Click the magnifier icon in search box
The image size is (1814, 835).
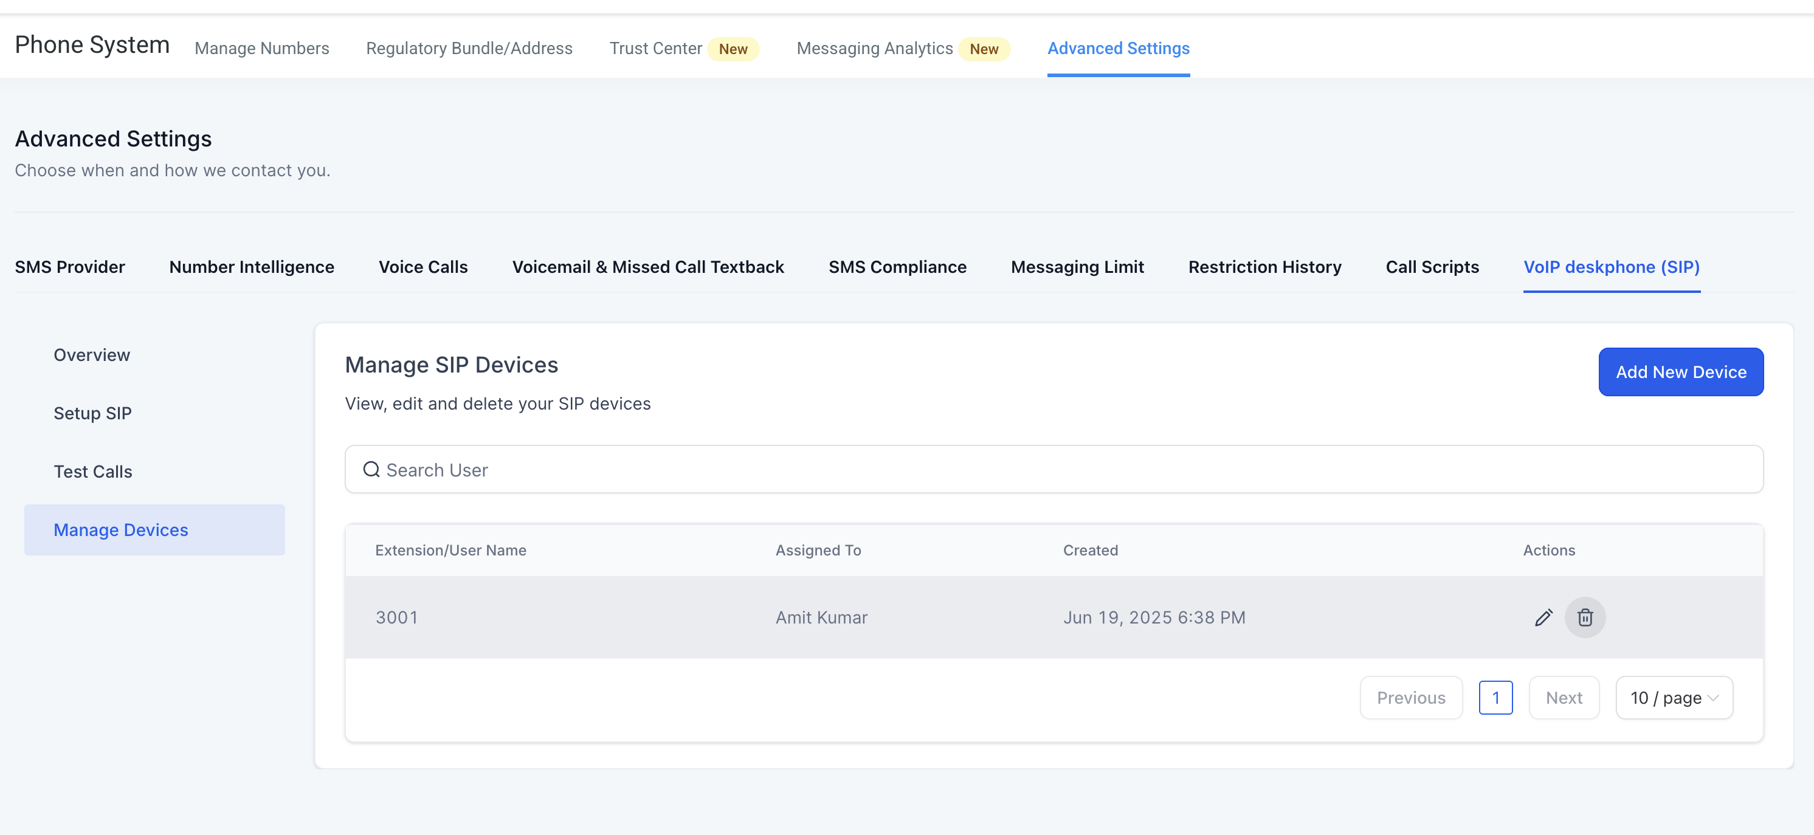click(x=371, y=470)
